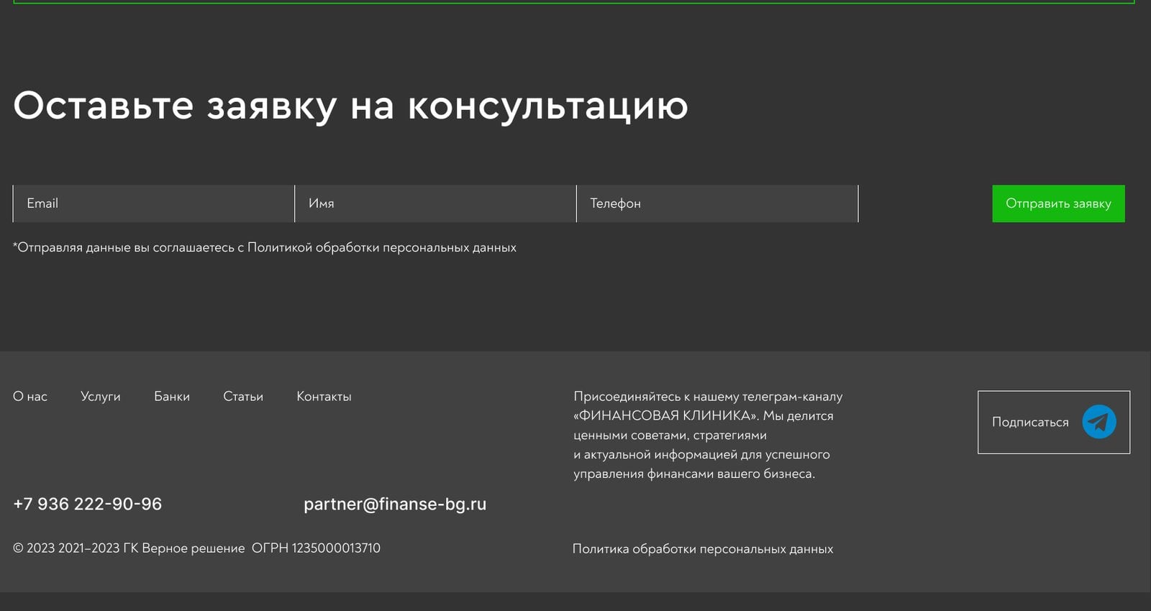
Task: Navigate to Статьи in the footer
Action: click(243, 396)
